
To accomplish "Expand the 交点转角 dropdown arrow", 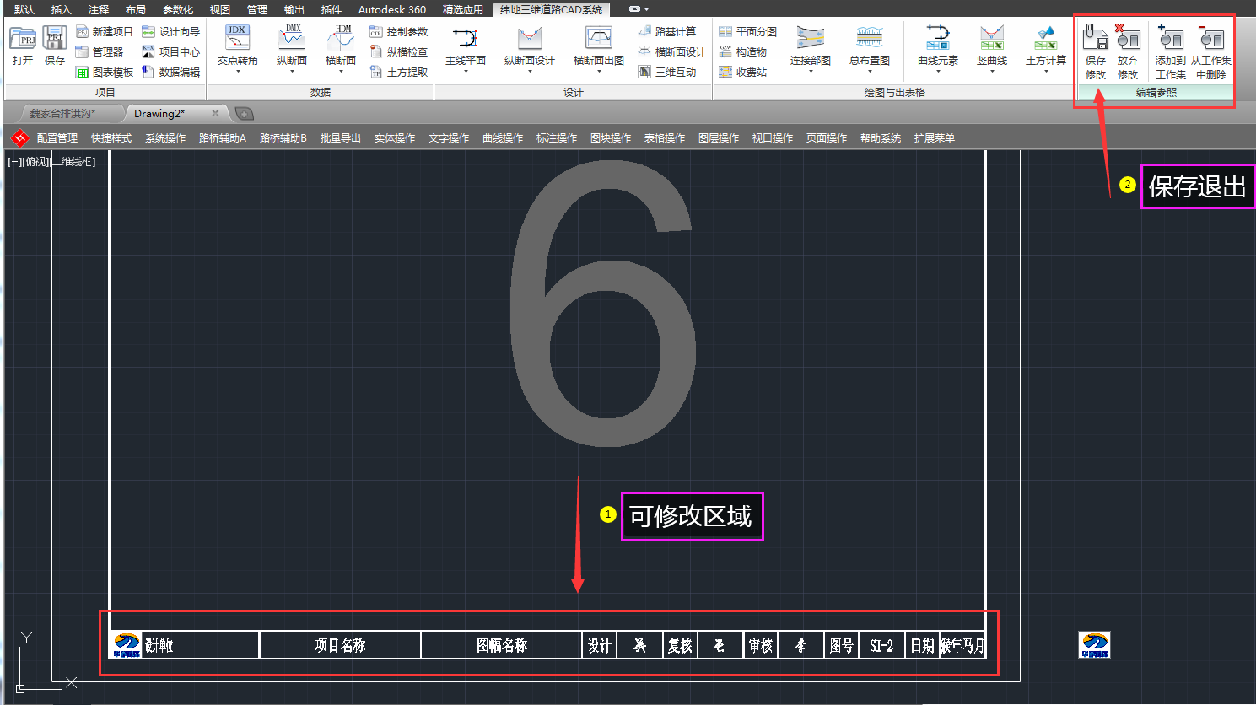I will (238, 72).
